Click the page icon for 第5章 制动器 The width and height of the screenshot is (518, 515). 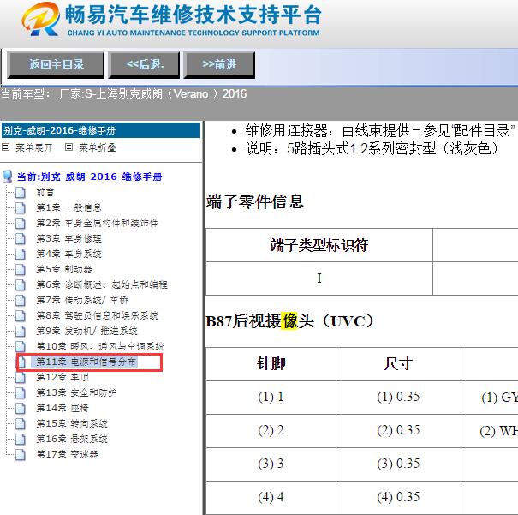(21, 269)
